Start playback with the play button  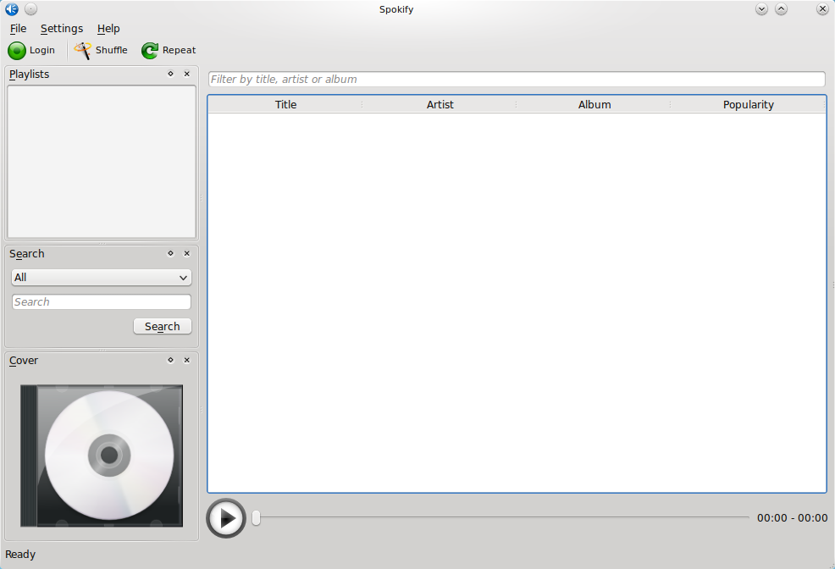click(x=226, y=518)
